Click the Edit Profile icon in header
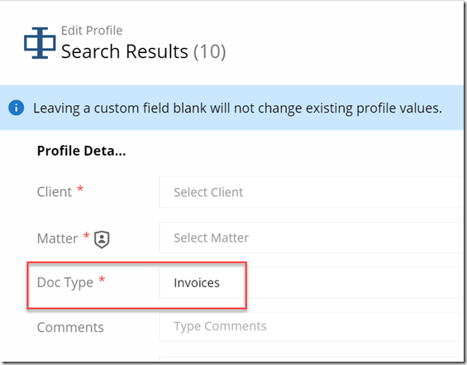467x365 pixels. 40,43
